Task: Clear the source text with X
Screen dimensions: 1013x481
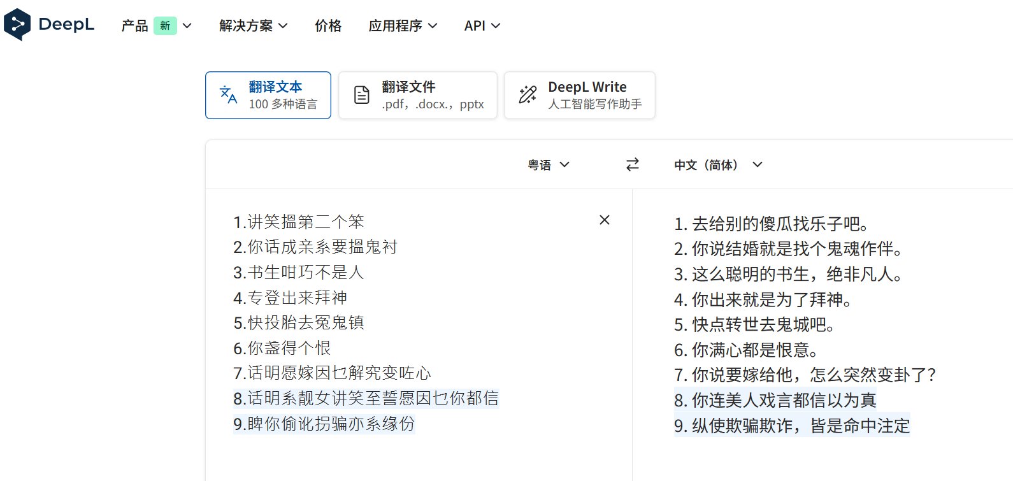Action: pos(605,220)
